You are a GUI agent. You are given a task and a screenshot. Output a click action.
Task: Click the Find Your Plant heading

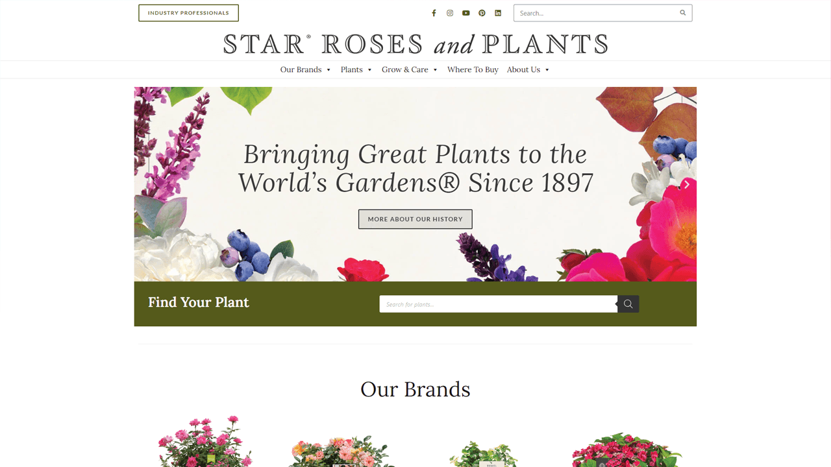[199, 302]
